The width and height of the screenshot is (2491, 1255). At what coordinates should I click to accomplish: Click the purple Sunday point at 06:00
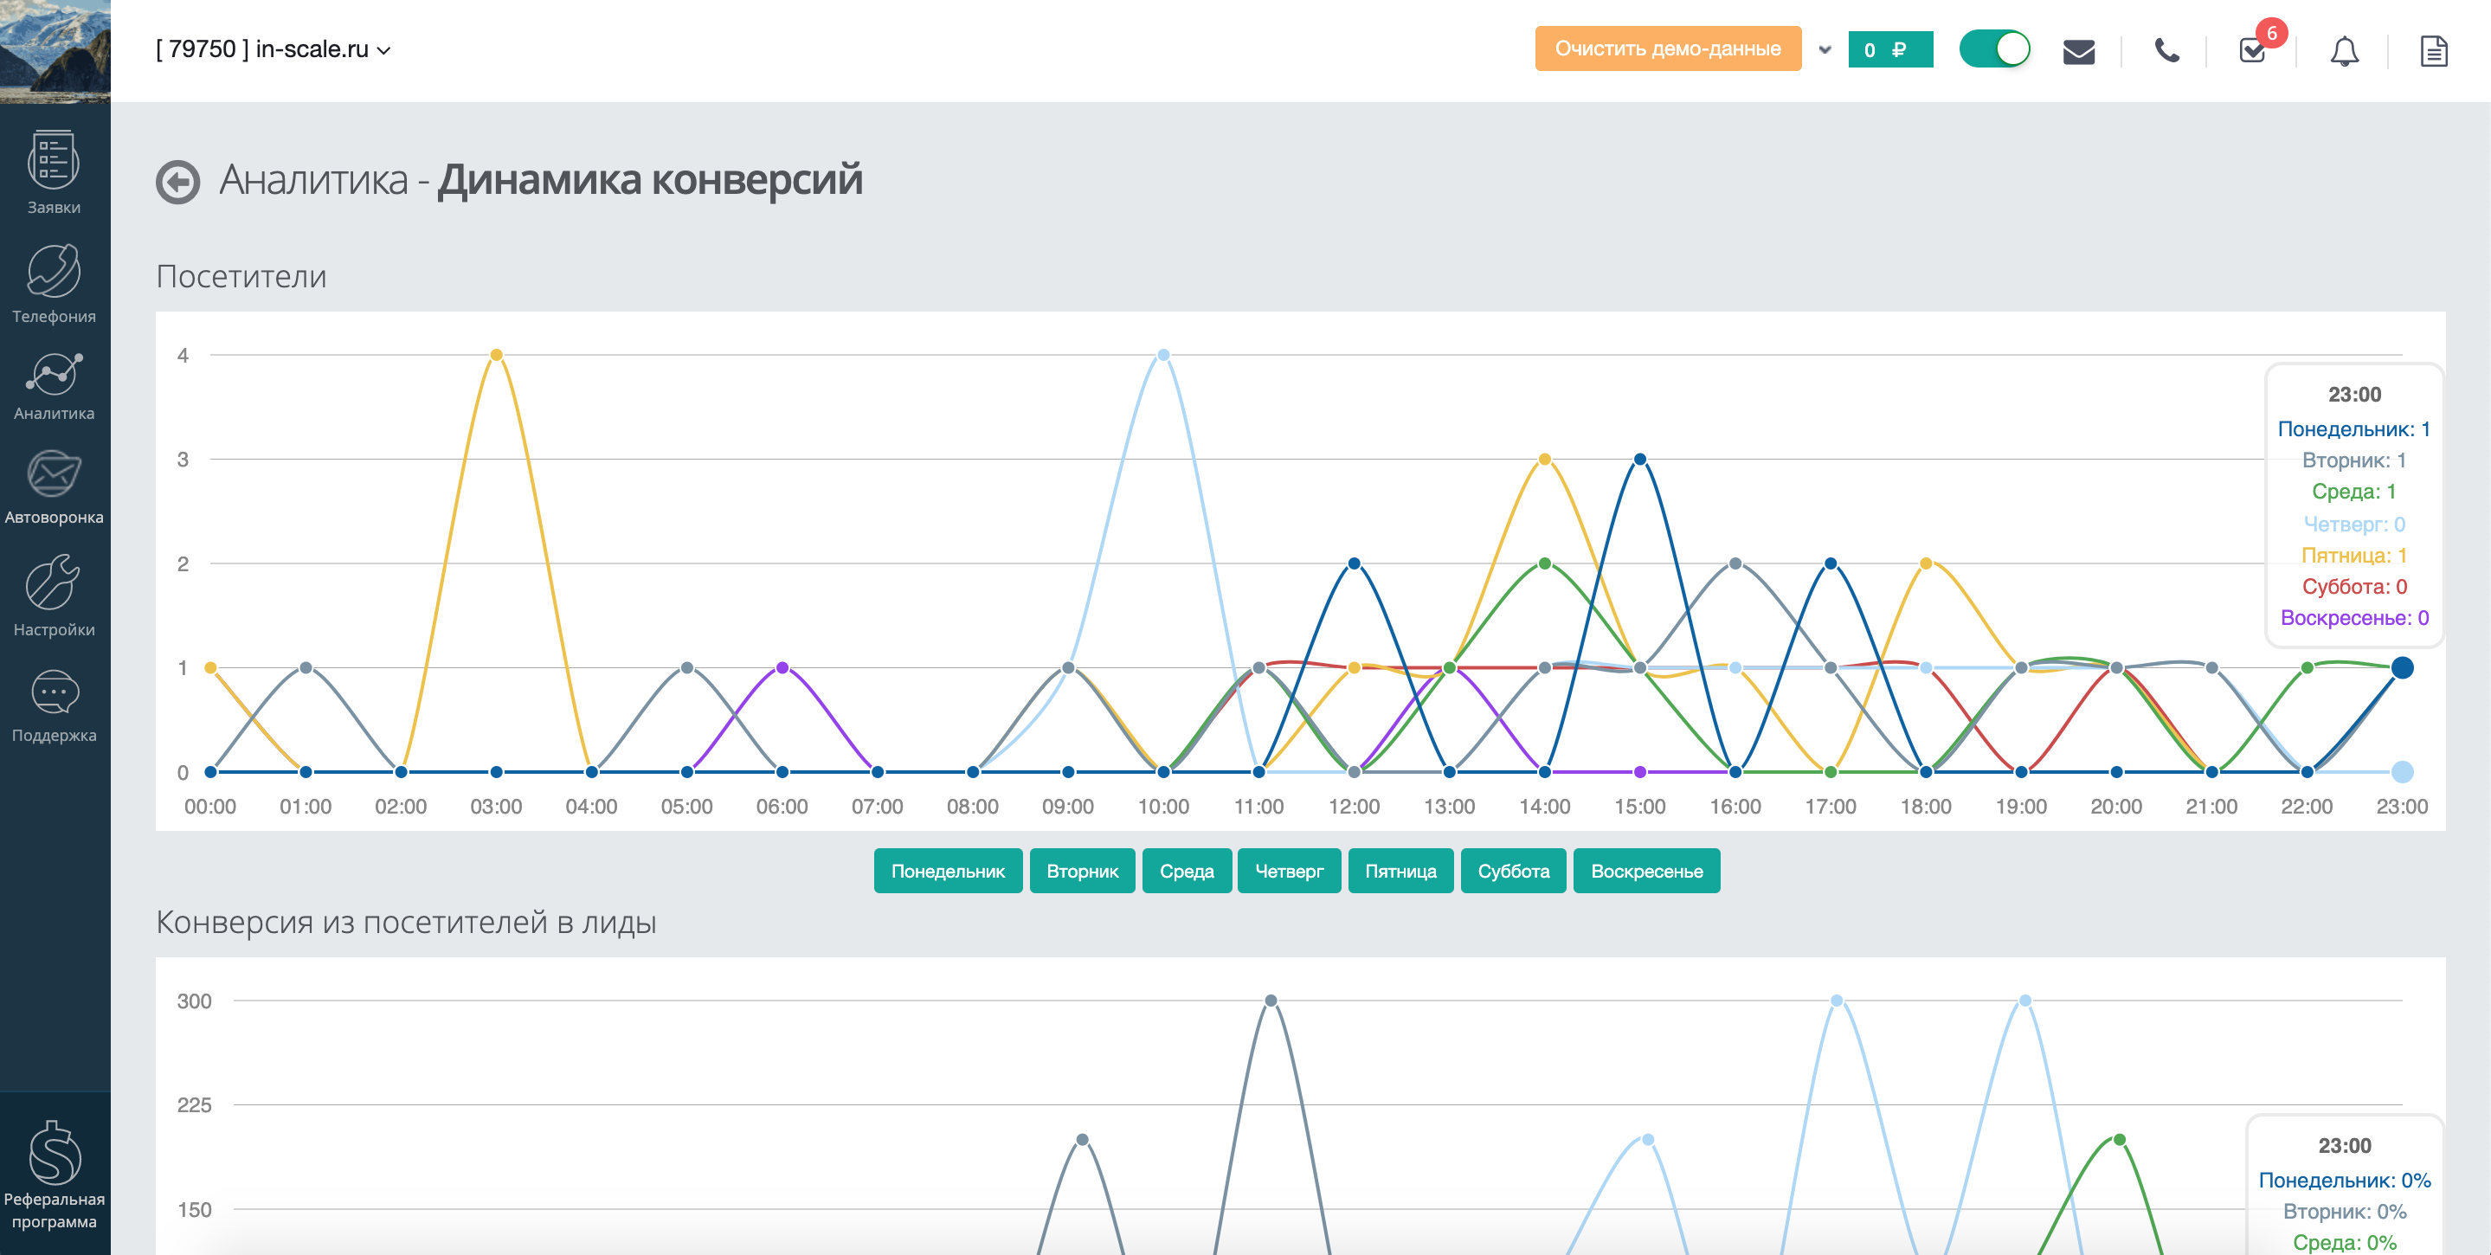(782, 667)
